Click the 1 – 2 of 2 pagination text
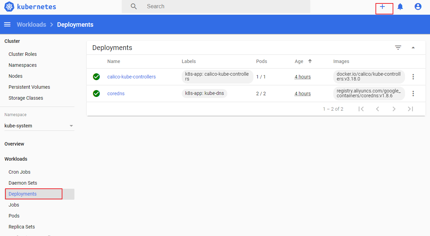430x236 pixels. click(x=333, y=109)
